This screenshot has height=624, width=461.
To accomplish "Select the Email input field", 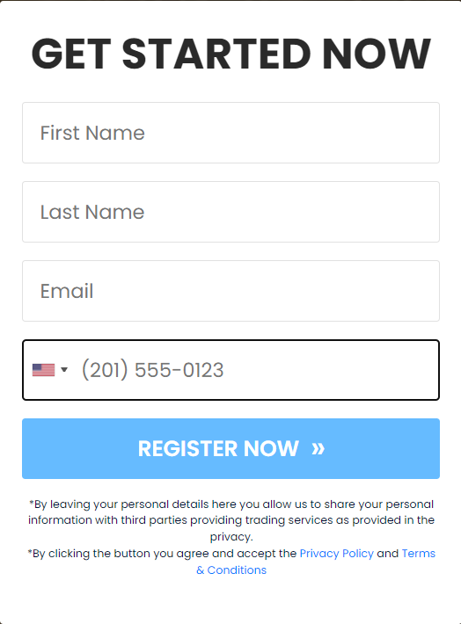I will click(230, 291).
